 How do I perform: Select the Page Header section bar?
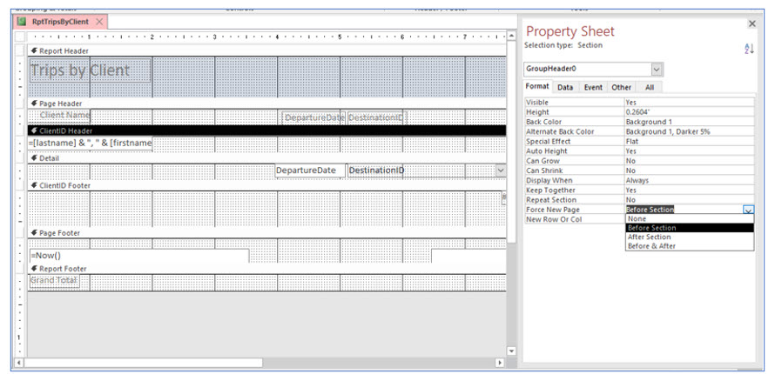point(267,104)
